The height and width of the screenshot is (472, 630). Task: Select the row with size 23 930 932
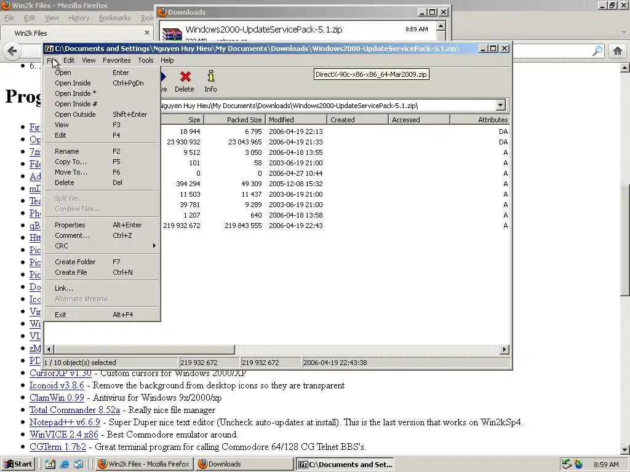tap(335, 142)
